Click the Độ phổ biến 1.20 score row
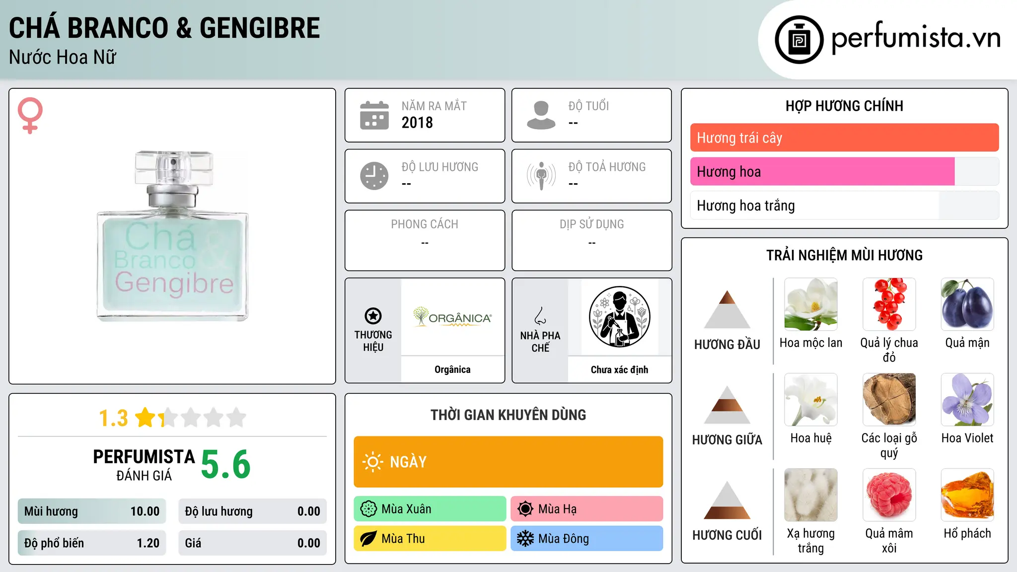1017x572 pixels. click(x=92, y=543)
